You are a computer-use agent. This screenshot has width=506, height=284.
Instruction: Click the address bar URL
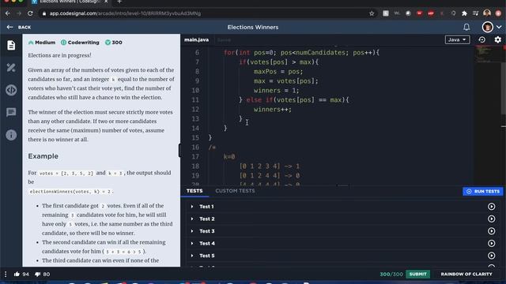[125, 13]
